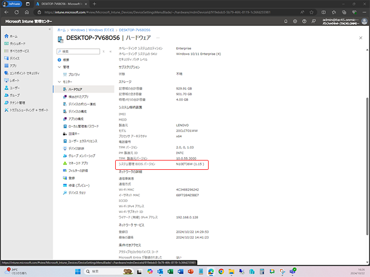Open エンドポイント セキュリティ section
The height and width of the screenshot is (277, 370).
tap(22, 73)
